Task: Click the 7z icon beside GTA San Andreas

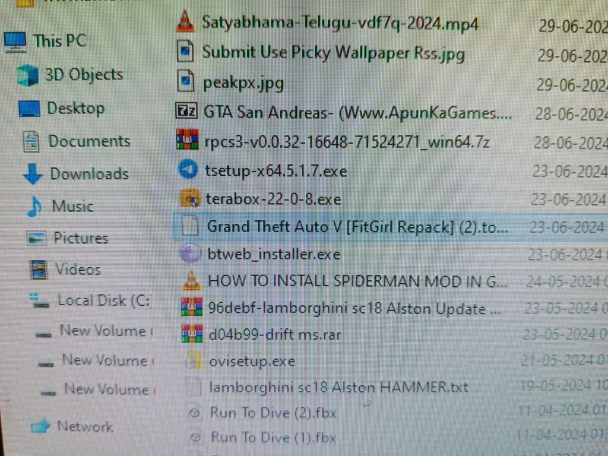Action: [x=186, y=111]
